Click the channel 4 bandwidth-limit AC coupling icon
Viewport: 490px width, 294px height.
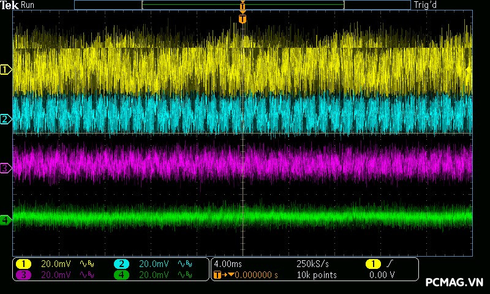(184, 275)
